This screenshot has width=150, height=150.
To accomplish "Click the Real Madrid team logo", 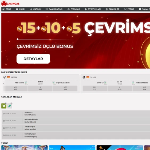I will (26, 83).
